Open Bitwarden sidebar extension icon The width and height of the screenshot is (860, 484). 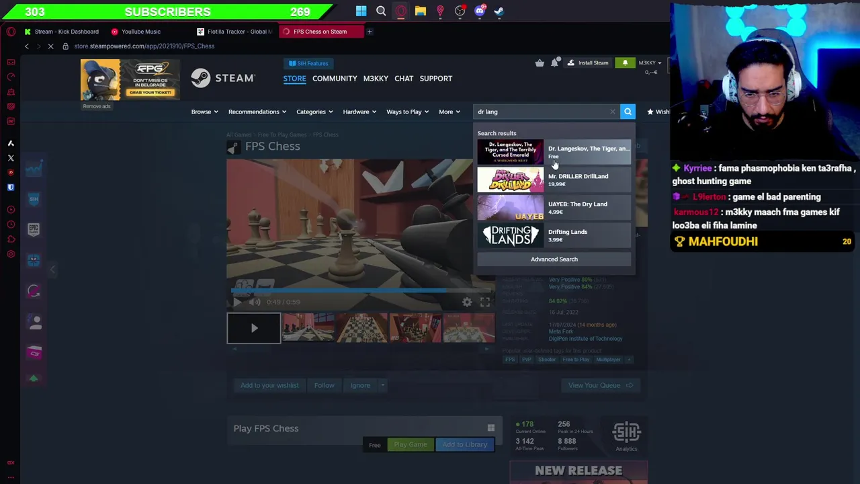(11, 188)
